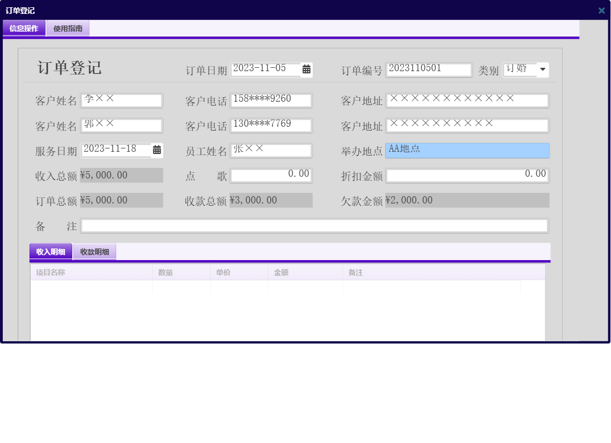Click the 点歌 amount field
The image size is (611, 443).
[x=271, y=176]
